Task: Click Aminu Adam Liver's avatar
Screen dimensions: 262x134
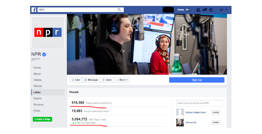Action: 180,112
